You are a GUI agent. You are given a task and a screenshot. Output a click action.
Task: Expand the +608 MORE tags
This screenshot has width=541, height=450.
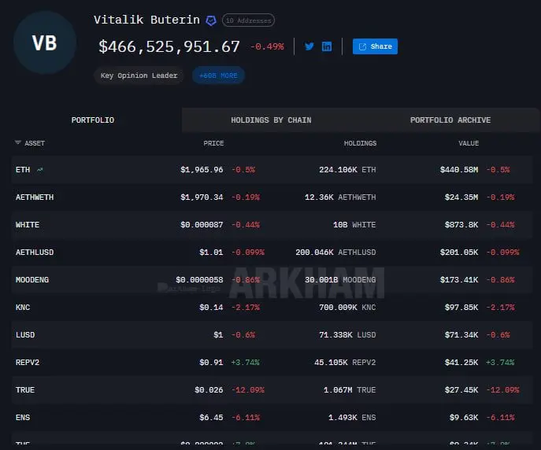218,76
